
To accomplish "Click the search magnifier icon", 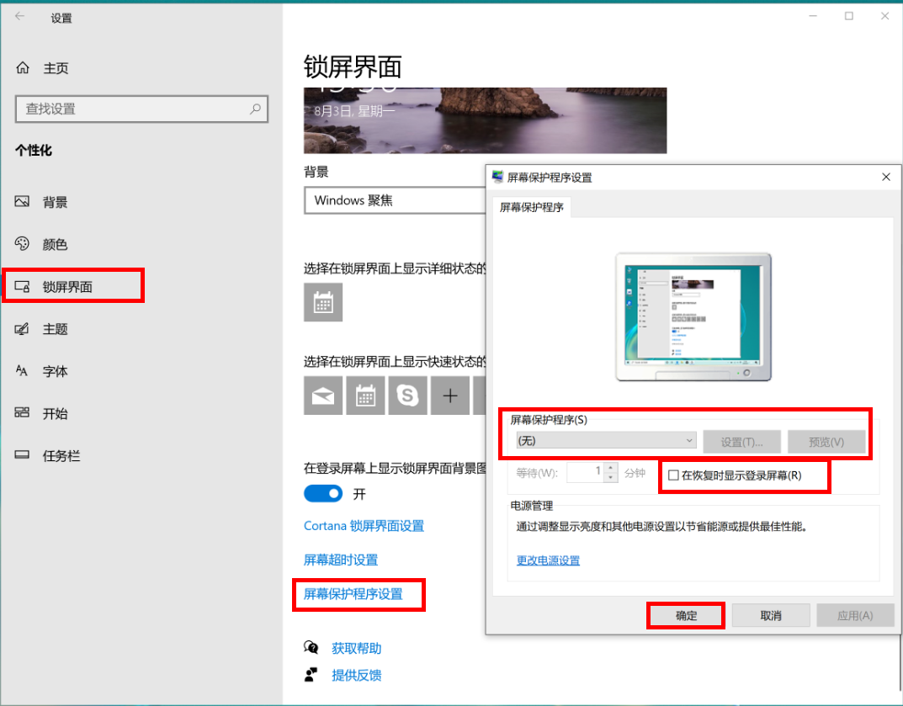I will (x=255, y=109).
